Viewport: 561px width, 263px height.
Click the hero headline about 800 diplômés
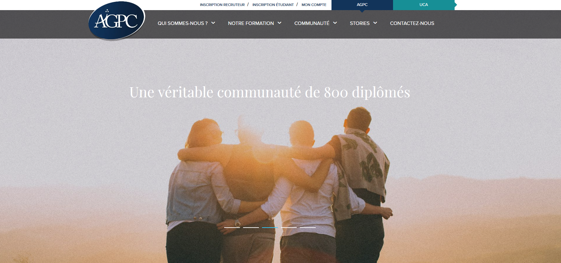(x=270, y=92)
